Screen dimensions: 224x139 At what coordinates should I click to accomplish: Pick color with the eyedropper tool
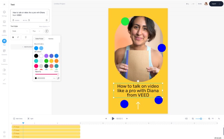tap(58, 78)
